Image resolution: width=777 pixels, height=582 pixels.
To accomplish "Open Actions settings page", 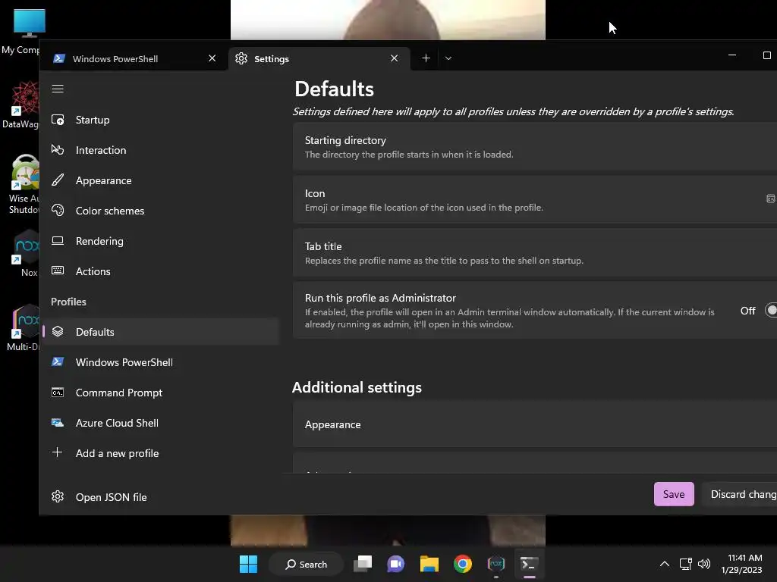I will [161, 271].
